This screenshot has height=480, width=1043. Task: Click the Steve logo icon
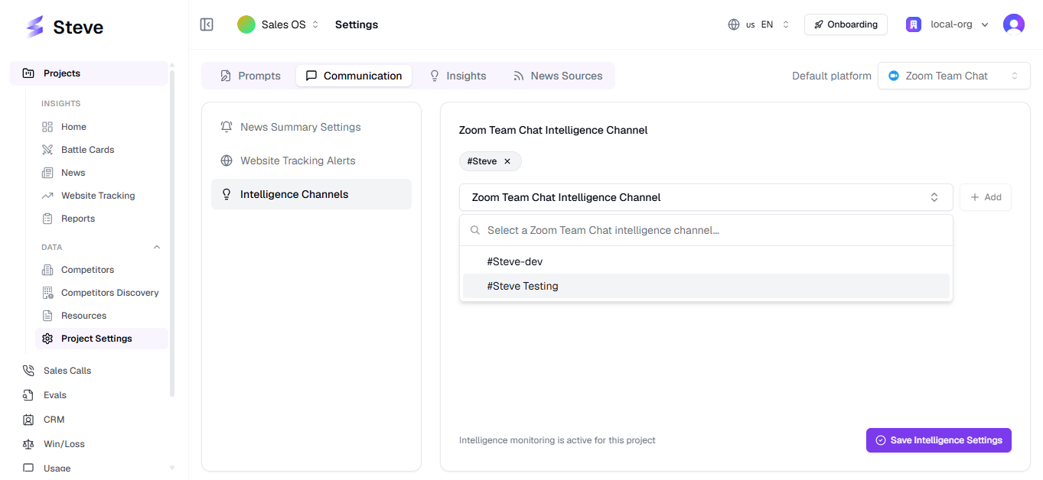pyautogui.click(x=34, y=27)
